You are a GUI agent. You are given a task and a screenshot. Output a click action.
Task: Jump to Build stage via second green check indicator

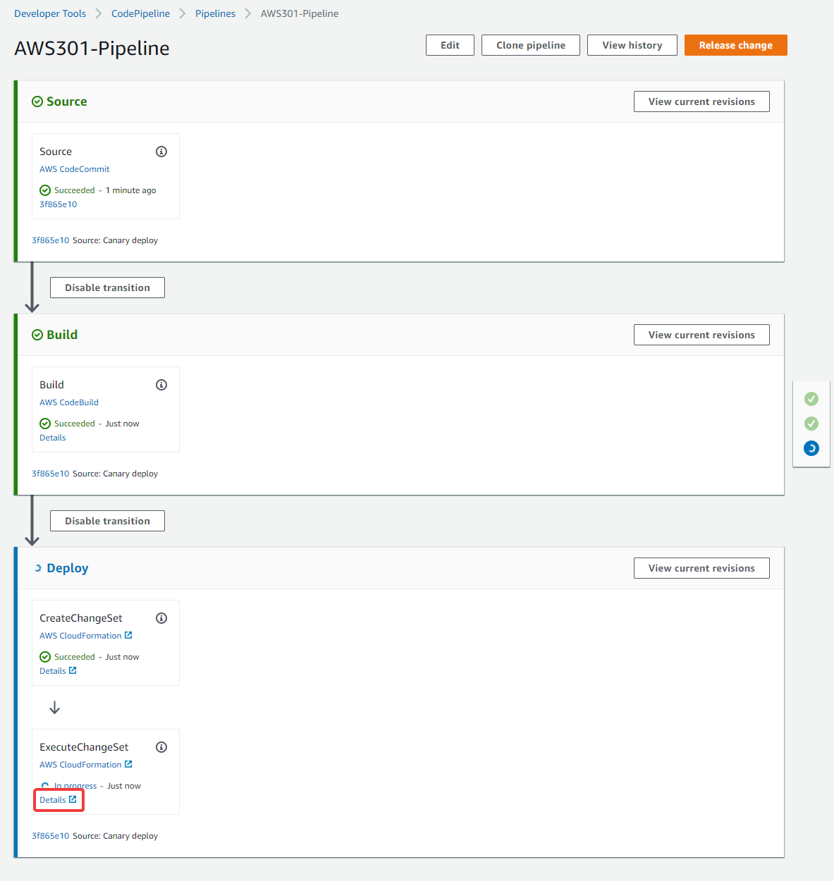pyautogui.click(x=811, y=424)
